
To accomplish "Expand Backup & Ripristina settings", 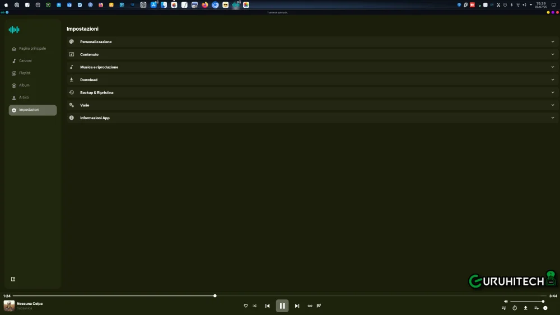I will coord(311,92).
